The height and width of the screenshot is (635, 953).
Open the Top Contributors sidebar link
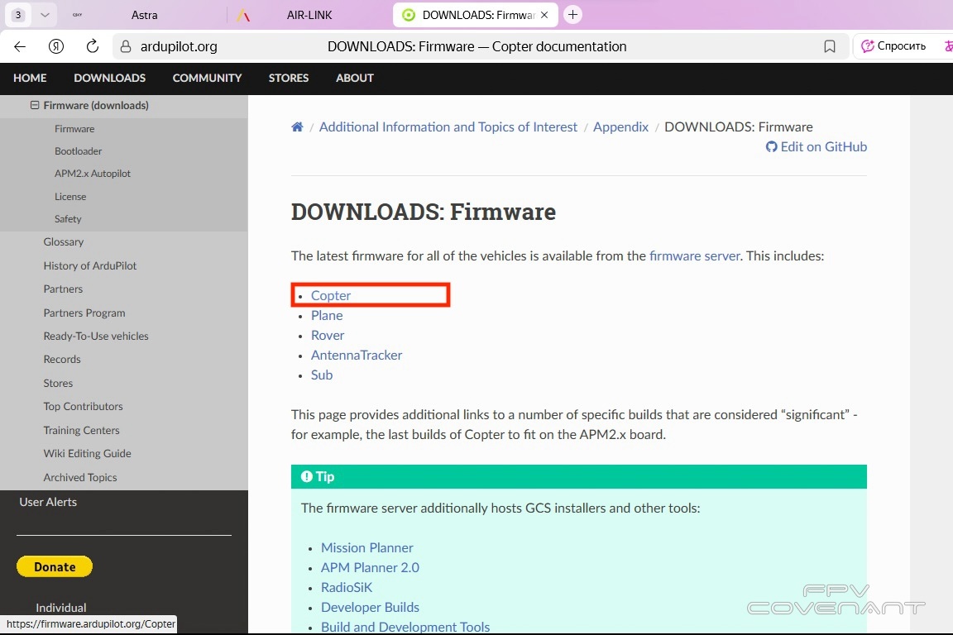pyautogui.click(x=83, y=406)
